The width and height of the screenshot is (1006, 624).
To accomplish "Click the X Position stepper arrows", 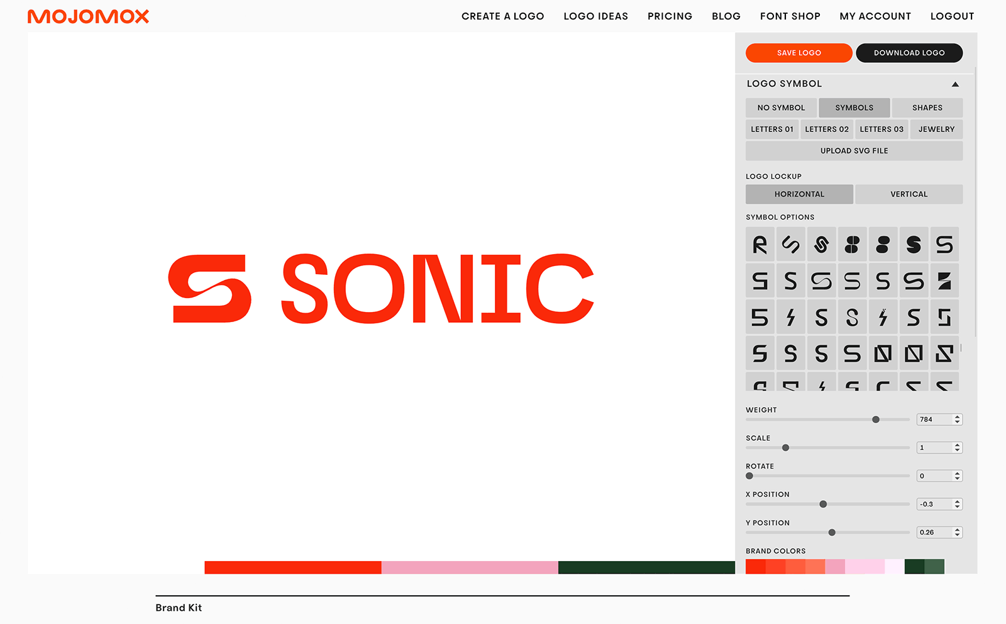I will pos(957,504).
